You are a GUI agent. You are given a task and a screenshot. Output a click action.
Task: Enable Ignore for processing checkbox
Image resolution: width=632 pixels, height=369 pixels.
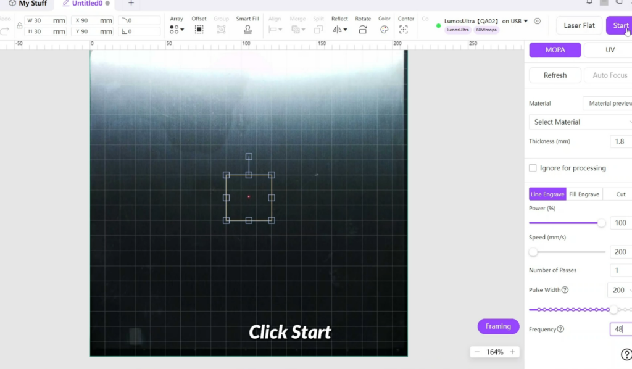tap(533, 168)
